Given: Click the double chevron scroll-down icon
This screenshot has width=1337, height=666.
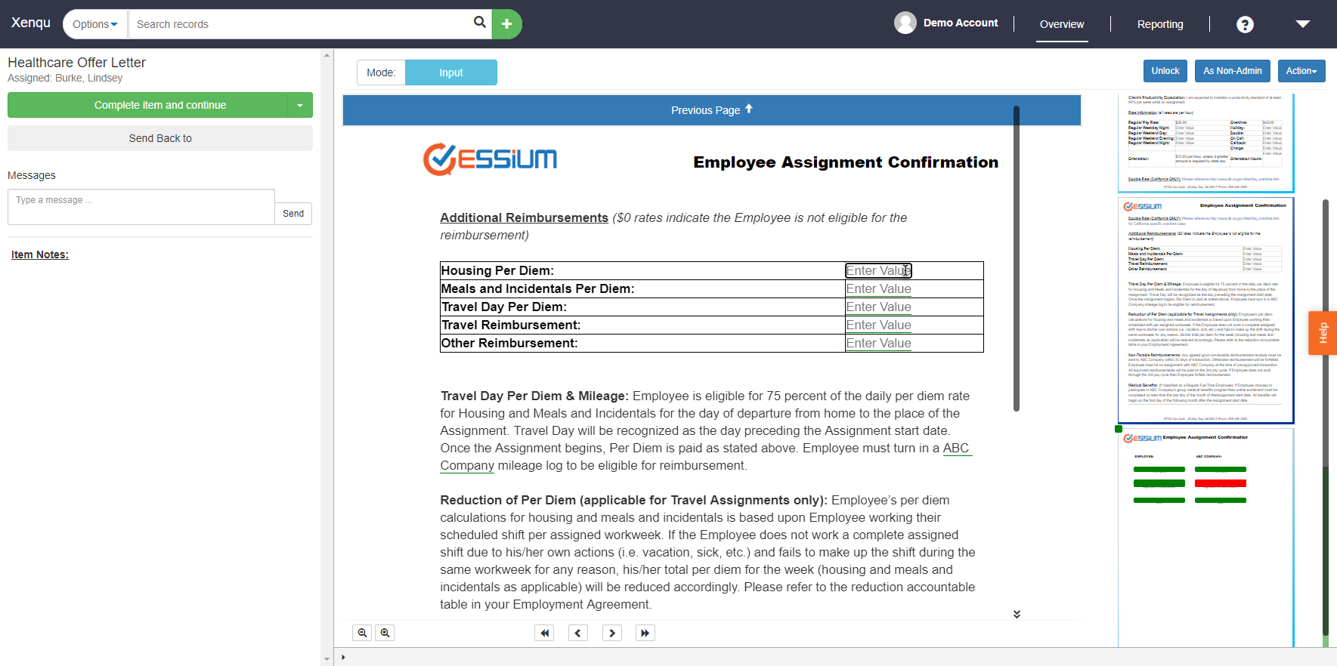Looking at the screenshot, I should 1017,614.
